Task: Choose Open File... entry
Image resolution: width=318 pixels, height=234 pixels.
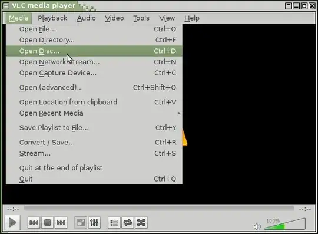Action: tap(94, 29)
